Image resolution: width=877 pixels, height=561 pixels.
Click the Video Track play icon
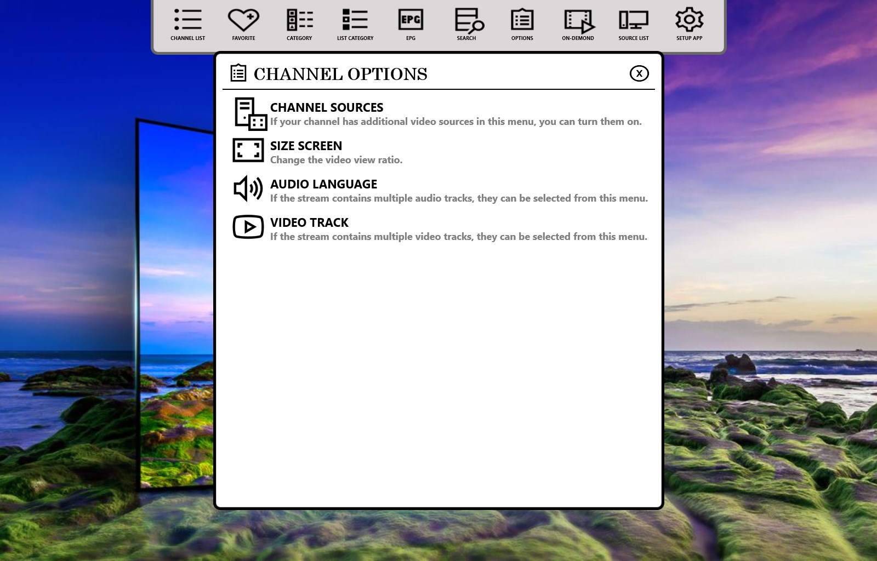tap(248, 227)
